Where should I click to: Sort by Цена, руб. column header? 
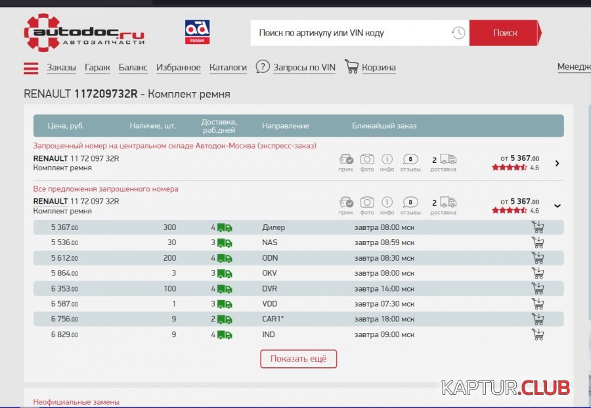click(x=66, y=125)
